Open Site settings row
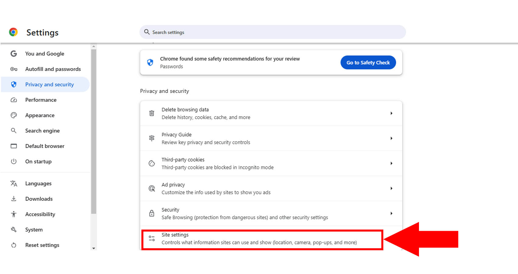The height and width of the screenshot is (274, 518). point(259,239)
